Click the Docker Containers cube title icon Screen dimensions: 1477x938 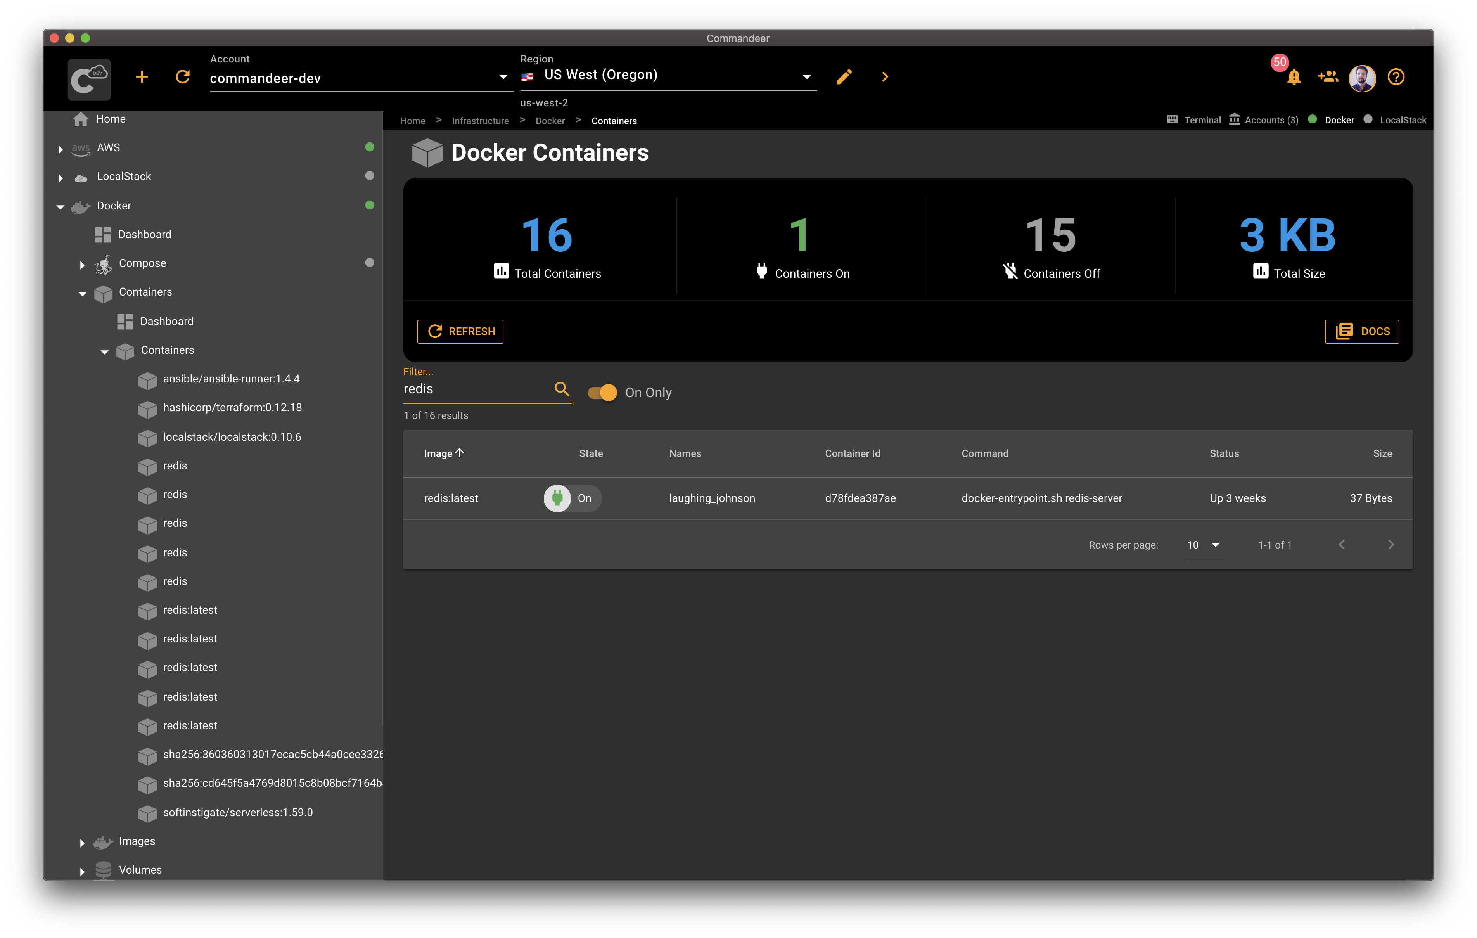click(x=427, y=153)
